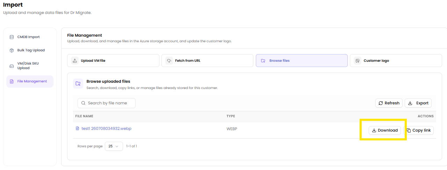Switch to Upload VM file tab

(x=113, y=60)
